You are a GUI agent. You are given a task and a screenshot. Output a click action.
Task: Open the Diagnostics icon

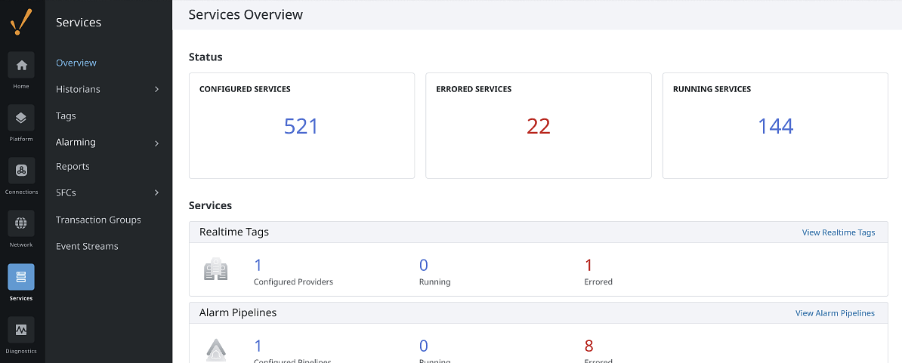click(x=21, y=330)
